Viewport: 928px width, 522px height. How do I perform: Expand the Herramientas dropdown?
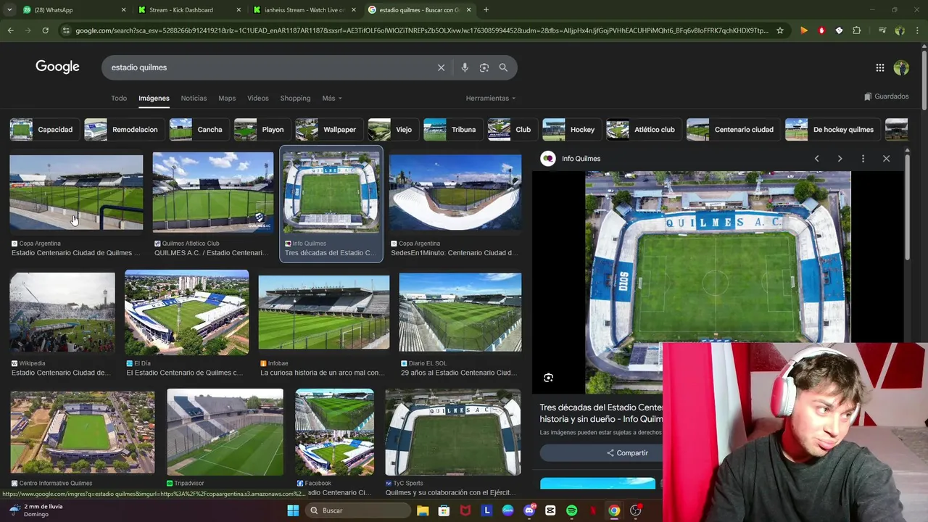(491, 98)
